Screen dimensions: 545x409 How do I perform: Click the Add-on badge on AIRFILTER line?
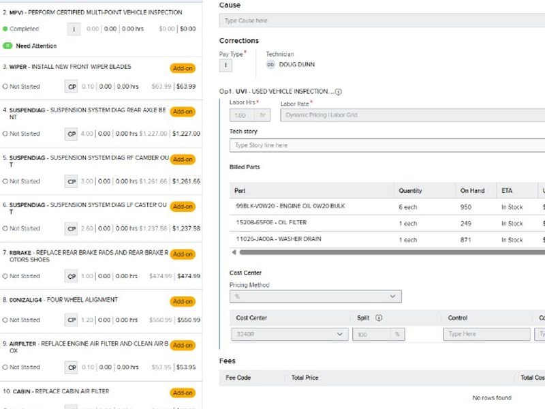(x=183, y=346)
